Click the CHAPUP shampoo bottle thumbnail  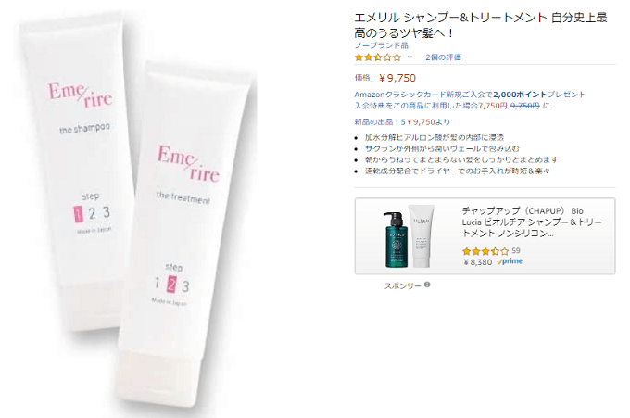[396, 239]
